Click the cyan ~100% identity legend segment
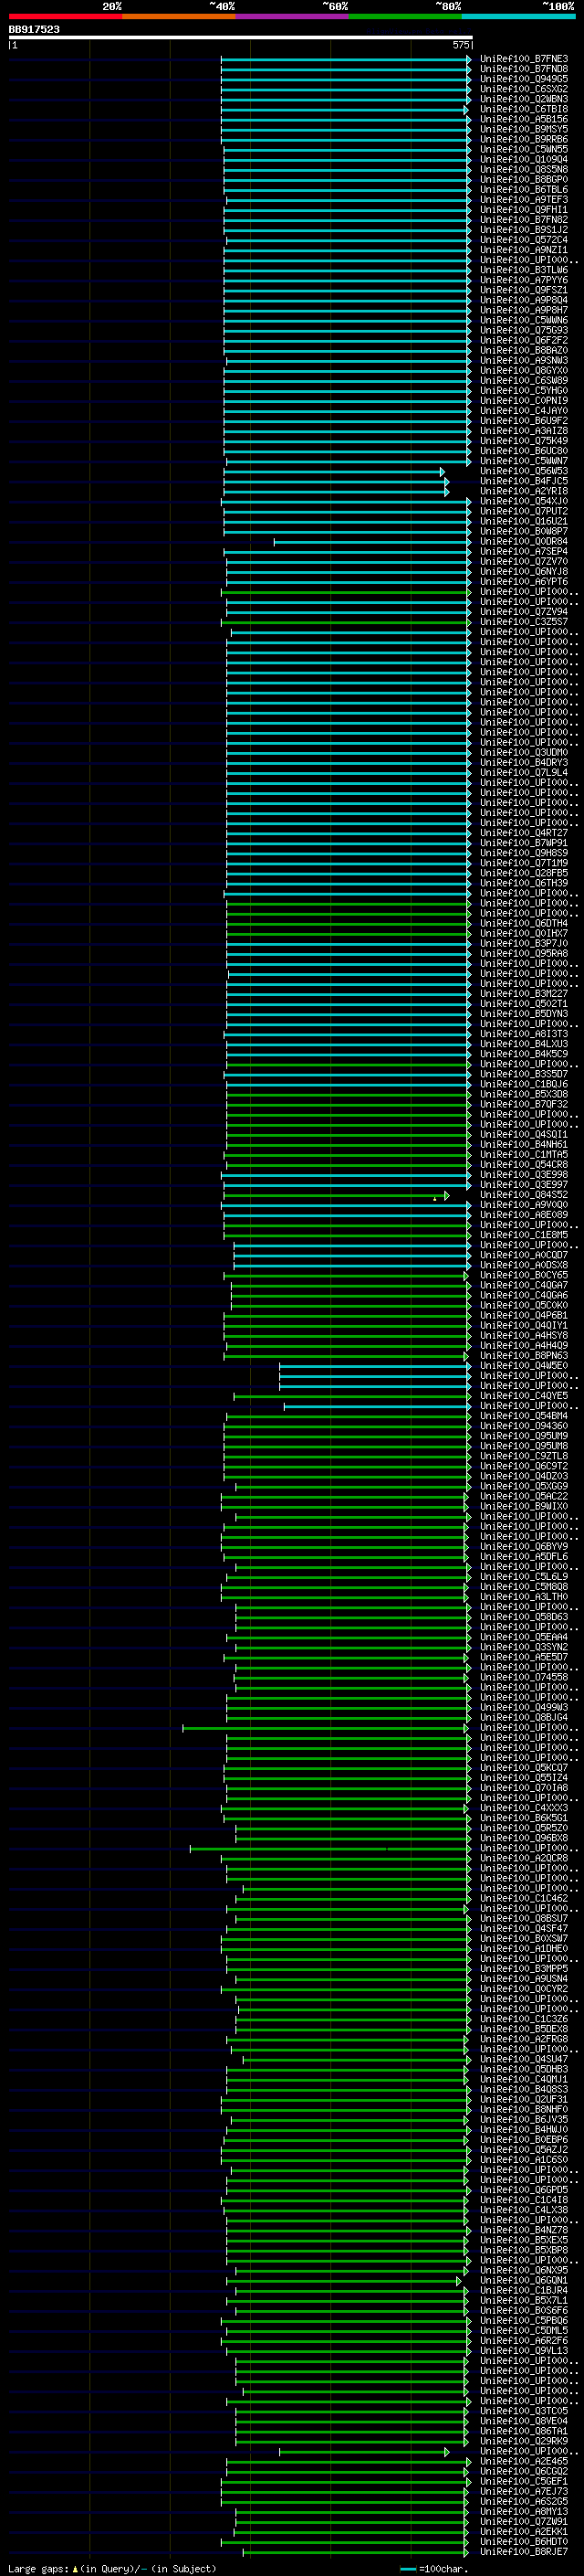 click(x=518, y=16)
